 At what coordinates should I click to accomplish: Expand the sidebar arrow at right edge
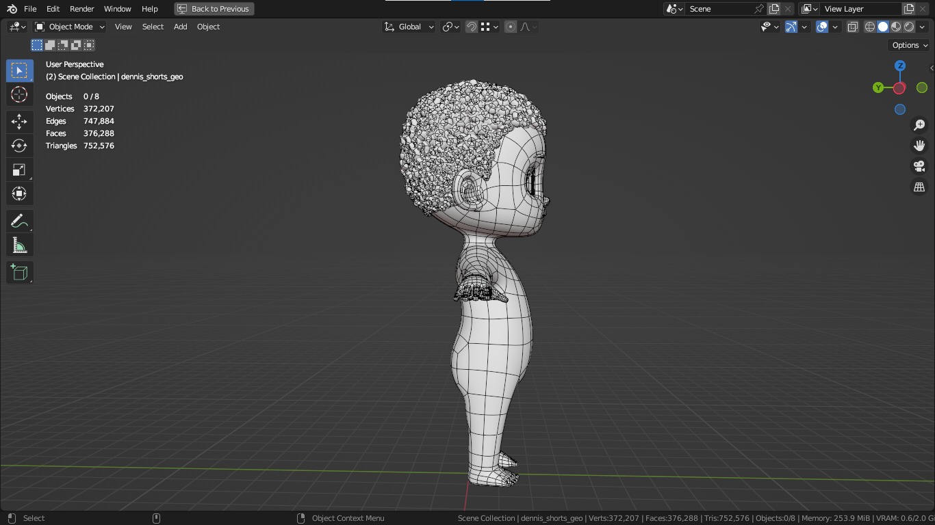[932, 68]
